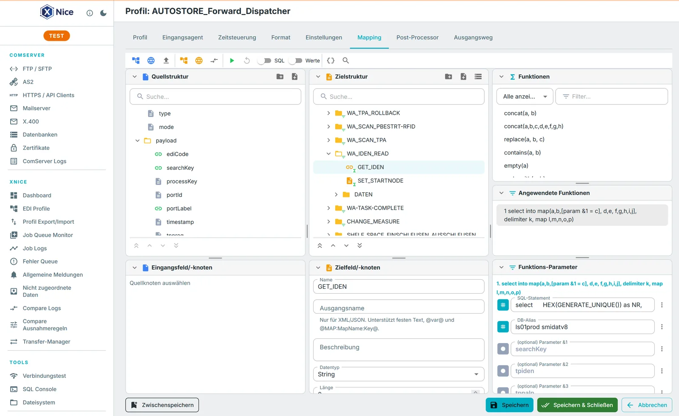Go to the Zeitsteuerung tab

(x=237, y=37)
